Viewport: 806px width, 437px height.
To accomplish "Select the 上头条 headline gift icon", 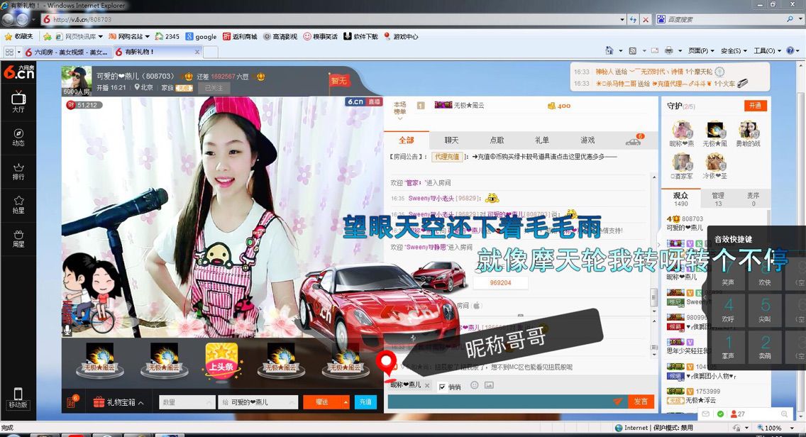I will (221, 361).
